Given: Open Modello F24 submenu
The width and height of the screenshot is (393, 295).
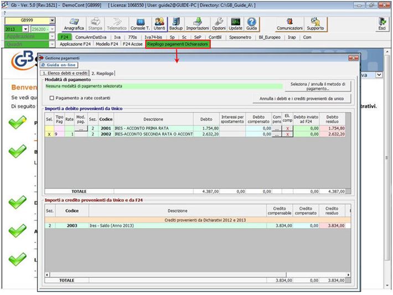Looking at the screenshot, I should 107,44.
